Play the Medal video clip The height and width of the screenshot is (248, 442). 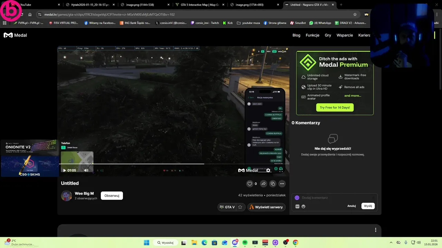64,170
